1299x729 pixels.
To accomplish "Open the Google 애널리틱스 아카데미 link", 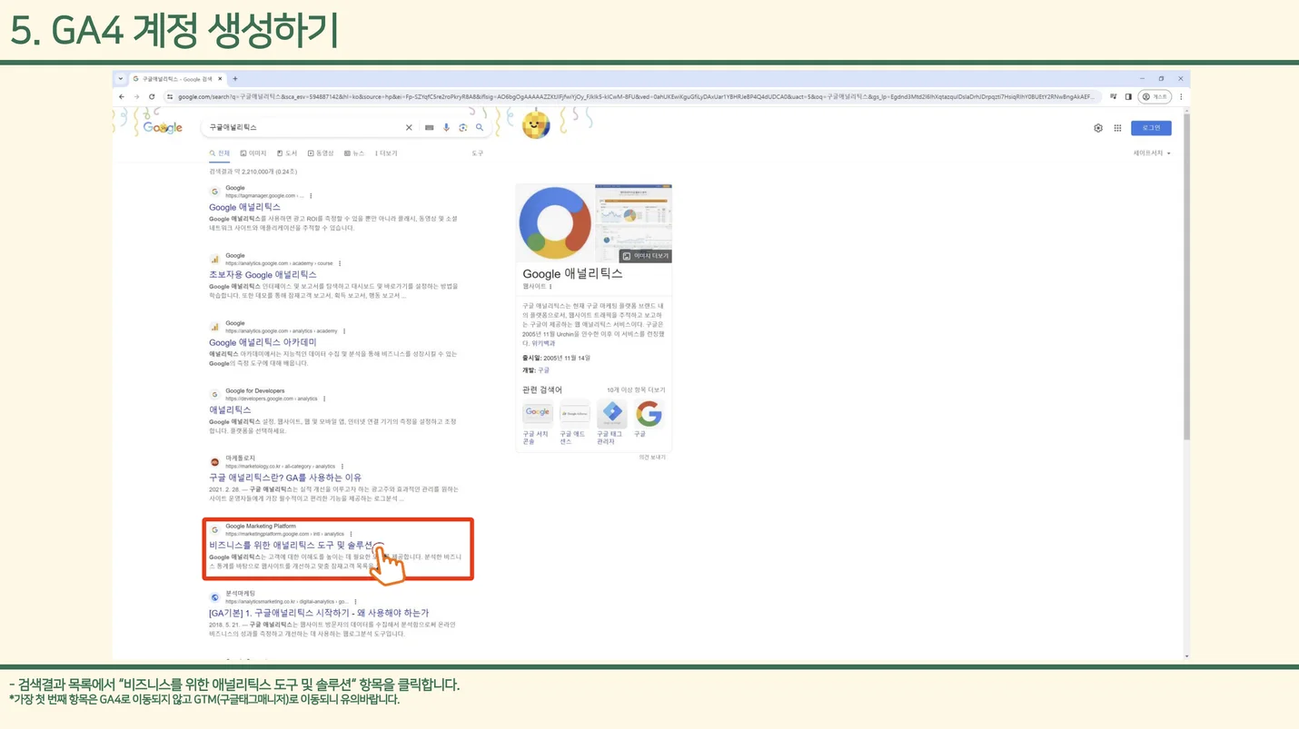I will tap(263, 343).
